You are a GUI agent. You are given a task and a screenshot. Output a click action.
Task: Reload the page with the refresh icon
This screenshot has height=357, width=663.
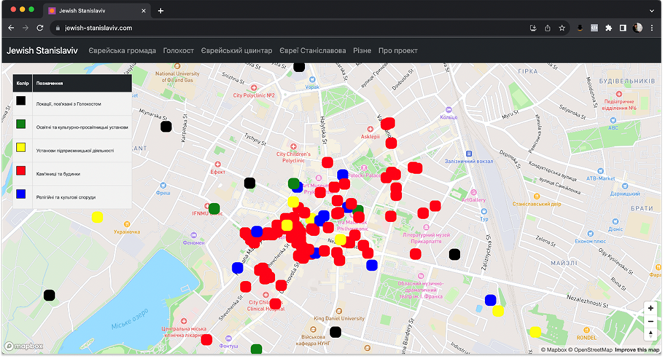click(40, 28)
